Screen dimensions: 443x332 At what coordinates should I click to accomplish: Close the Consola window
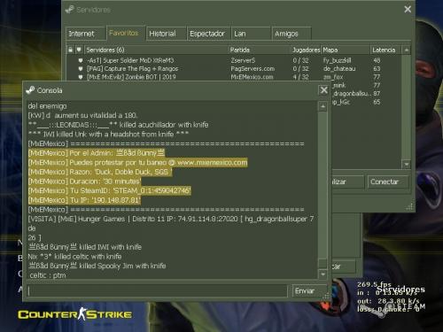click(x=324, y=90)
